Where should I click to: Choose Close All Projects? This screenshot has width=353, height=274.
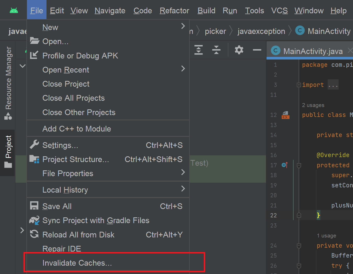pyautogui.click(x=108, y=98)
